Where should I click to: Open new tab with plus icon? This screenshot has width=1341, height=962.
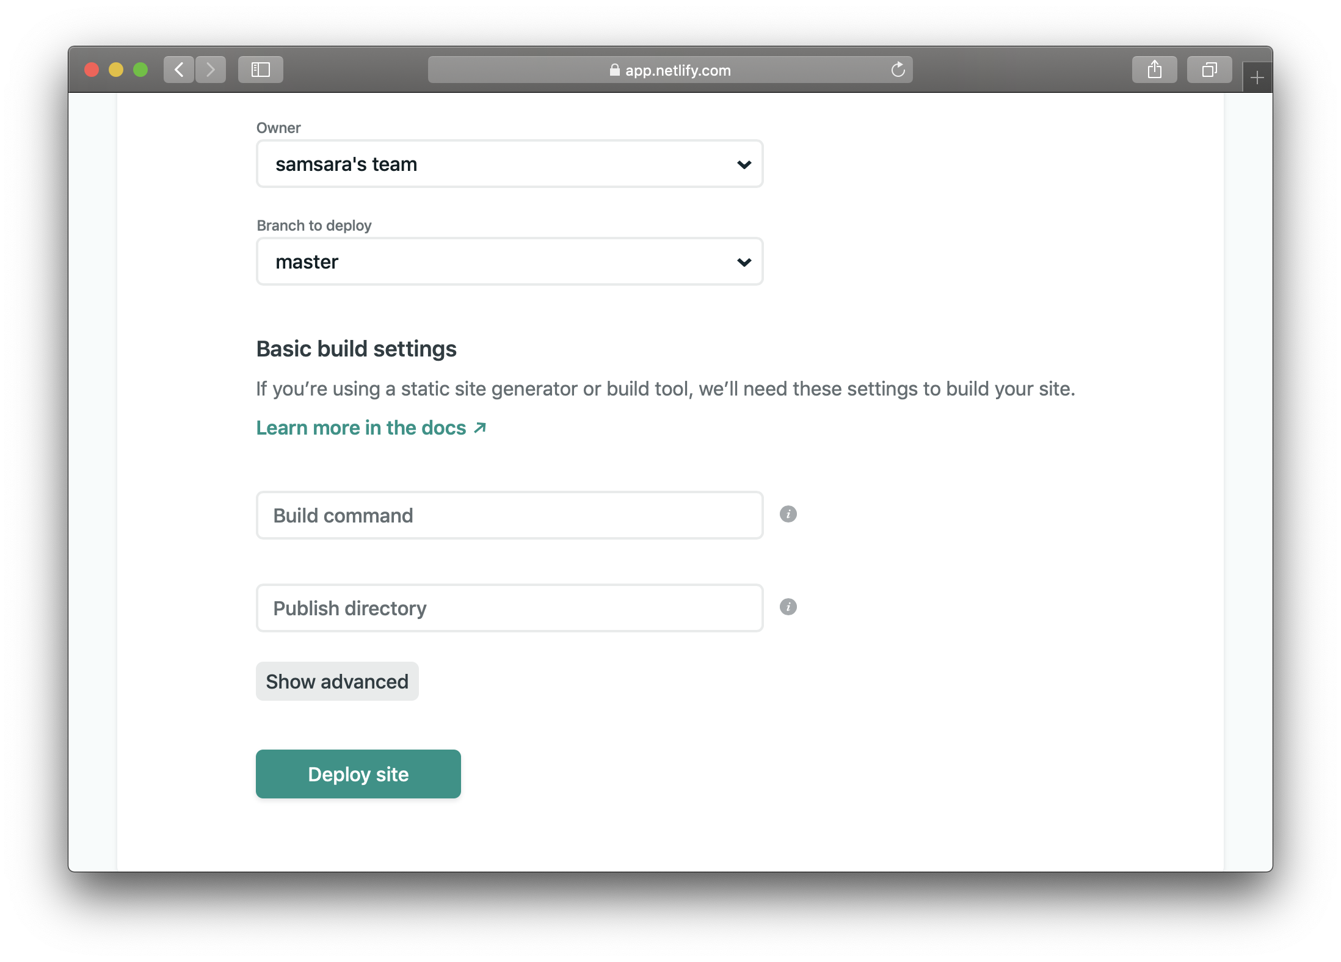click(x=1257, y=78)
